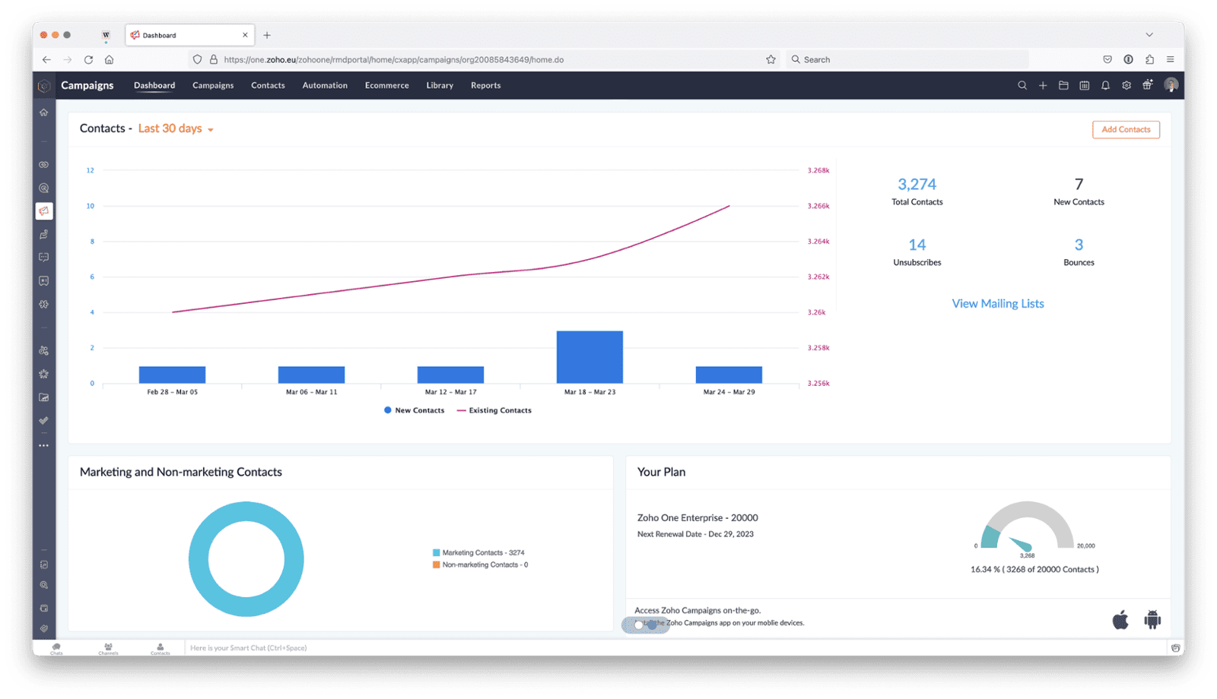Open the Campaigns menu tab
The height and width of the screenshot is (699, 1217).
pyautogui.click(x=213, y=85)
